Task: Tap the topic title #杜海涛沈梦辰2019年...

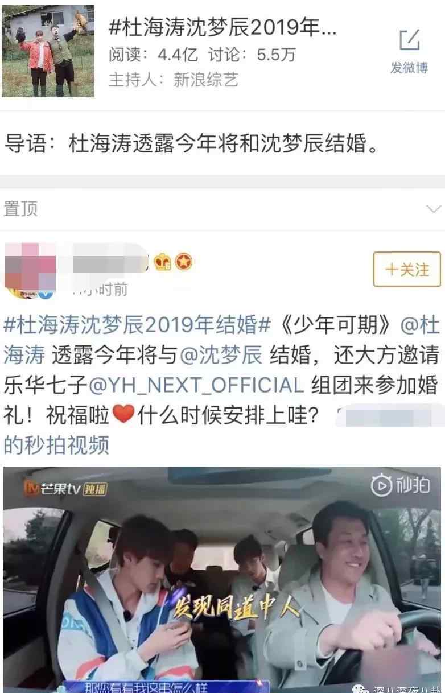Action: click(222, 27)
